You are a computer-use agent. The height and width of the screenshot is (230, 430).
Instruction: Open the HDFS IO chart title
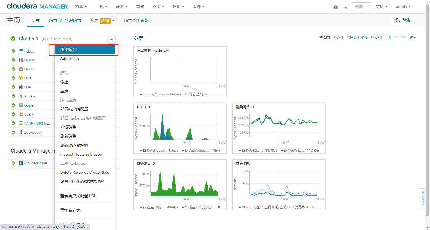pyautogui.click(x=144, y=107)
